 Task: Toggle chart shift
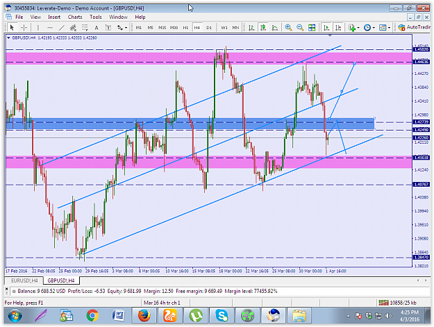coord(338,27)
